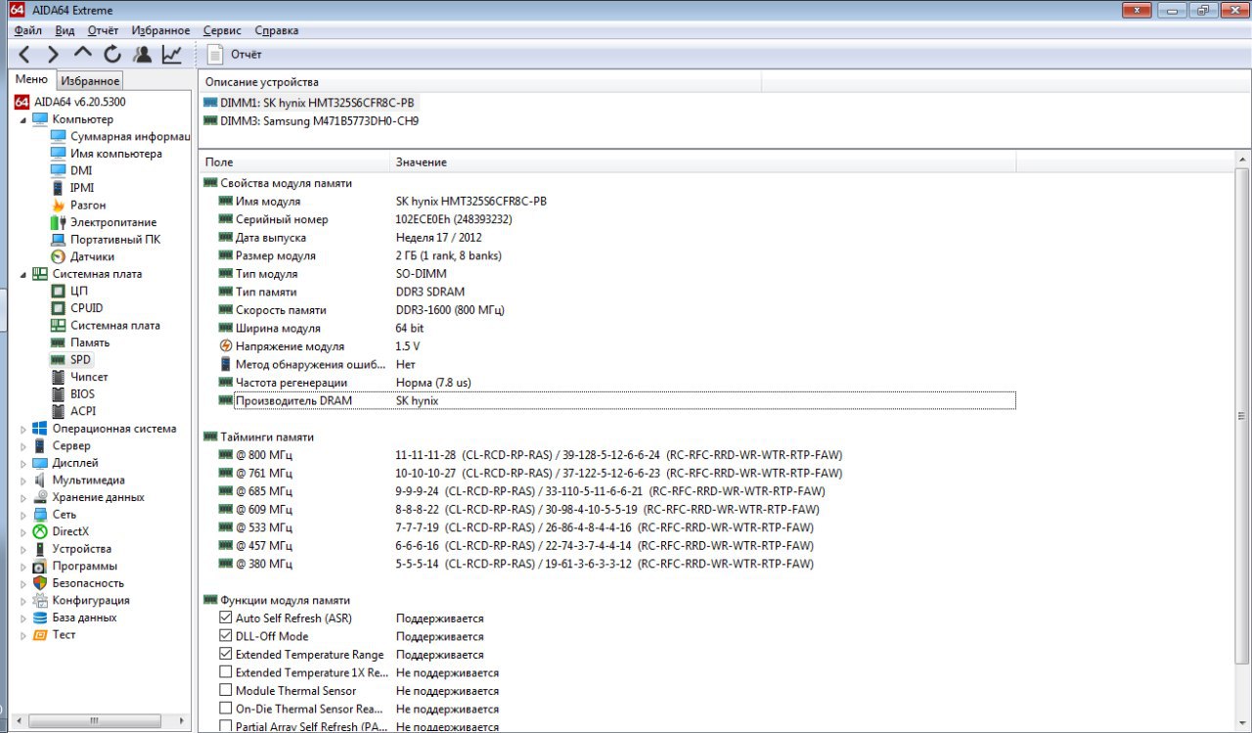This screenshot has width=1252, height=733.
Task: Toggle DLL-Off Mode checkbox
Action: click(x=226, y=636)
